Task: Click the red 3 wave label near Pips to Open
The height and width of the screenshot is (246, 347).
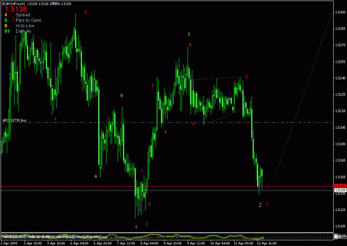Action: click(x=13, y=19)
